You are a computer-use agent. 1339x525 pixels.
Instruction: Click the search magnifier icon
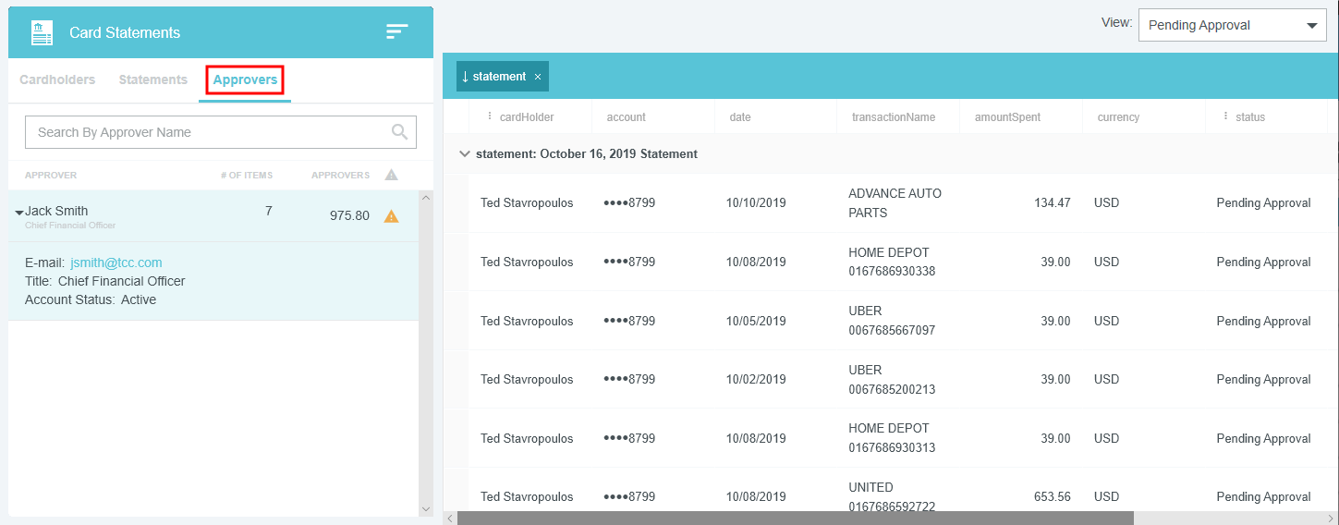click(x=399, y=132)
